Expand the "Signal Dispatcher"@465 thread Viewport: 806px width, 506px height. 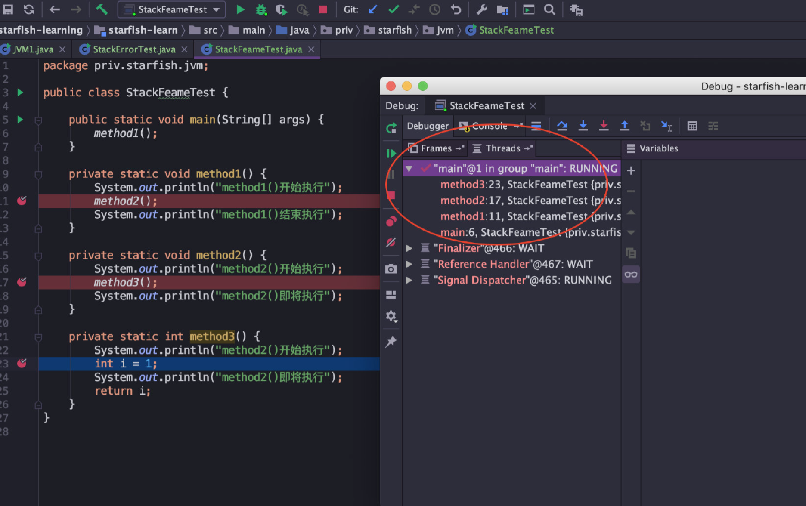pyautogui.click(x=409, y=280)
